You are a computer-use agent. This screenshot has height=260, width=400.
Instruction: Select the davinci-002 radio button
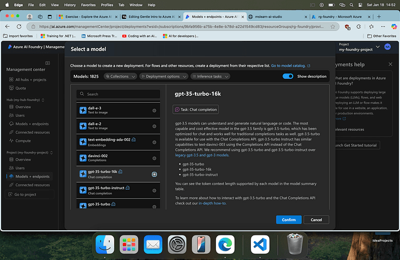[154, 158]
